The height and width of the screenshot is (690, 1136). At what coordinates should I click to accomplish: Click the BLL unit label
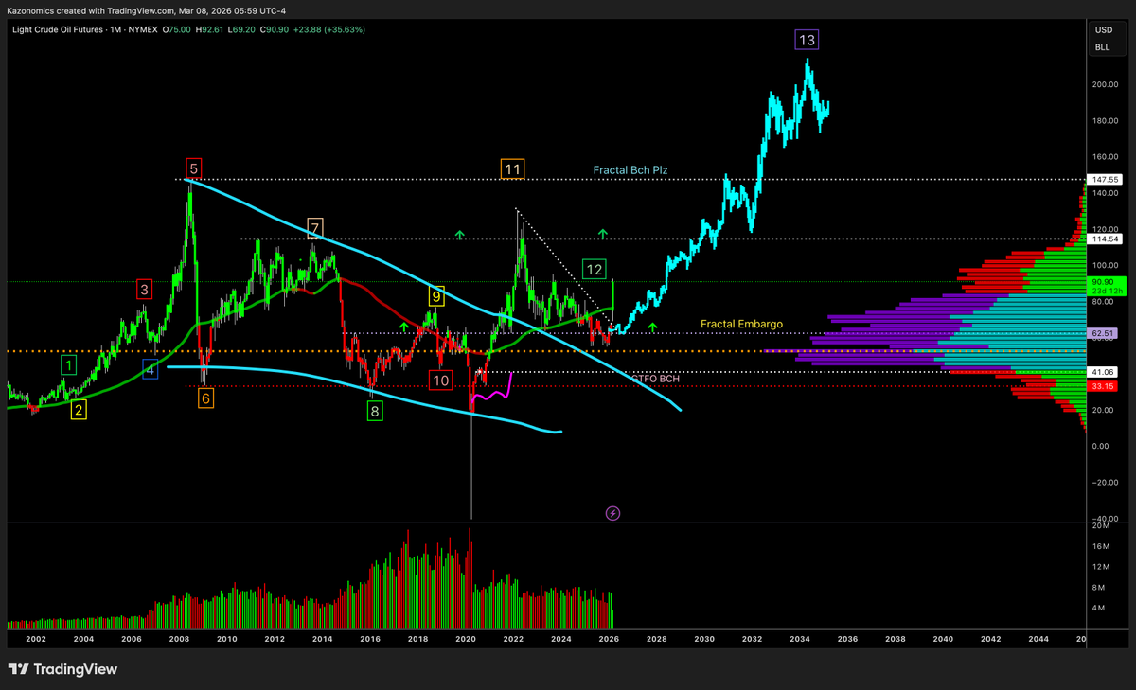pyautogui.click(x=1103, y=46)
